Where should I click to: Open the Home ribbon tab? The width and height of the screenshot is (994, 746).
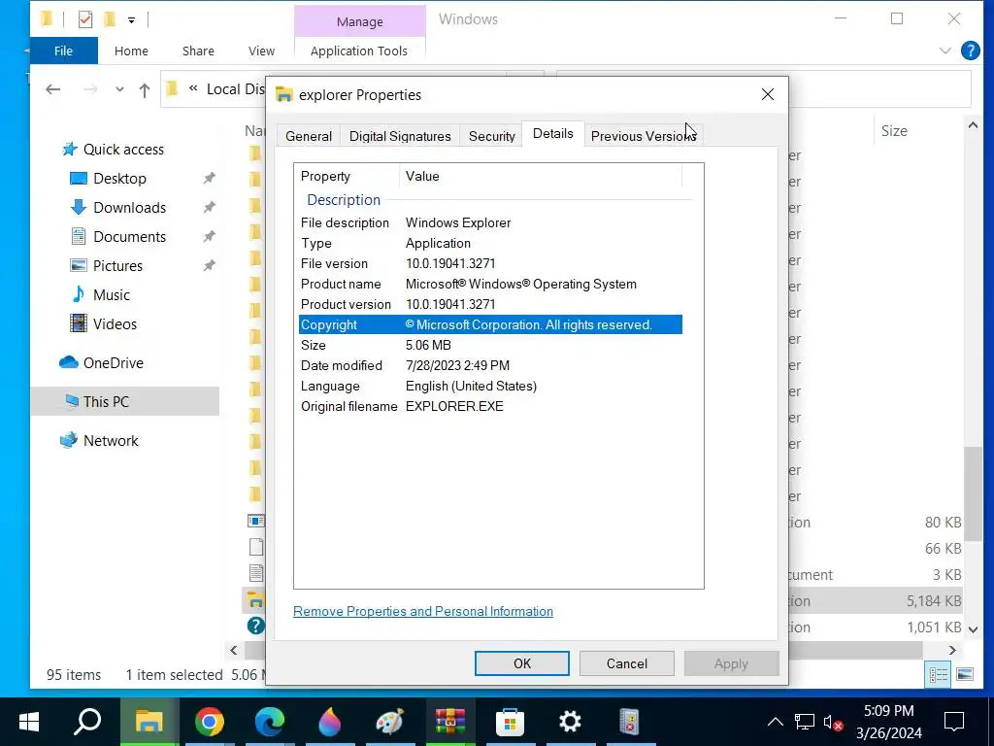pos(131,51)
